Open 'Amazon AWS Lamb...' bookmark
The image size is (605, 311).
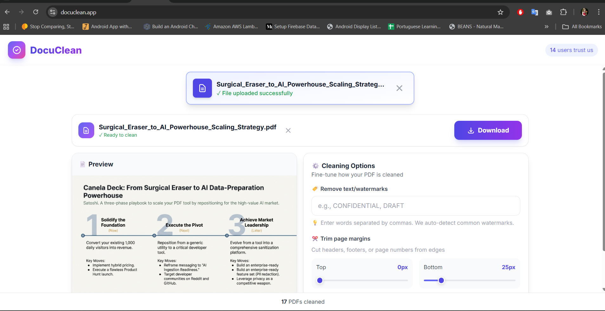tap(232, 27)
